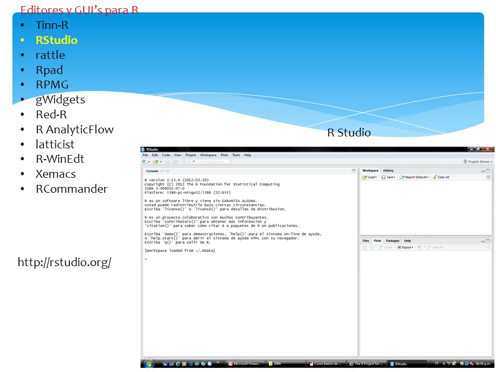
Task: Maximize the Plots pane
Action: (x=488, y=241)
